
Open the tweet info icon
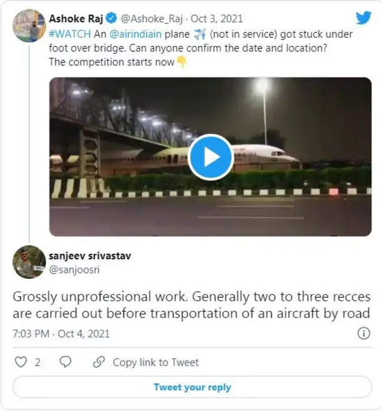tap(363, 333)
